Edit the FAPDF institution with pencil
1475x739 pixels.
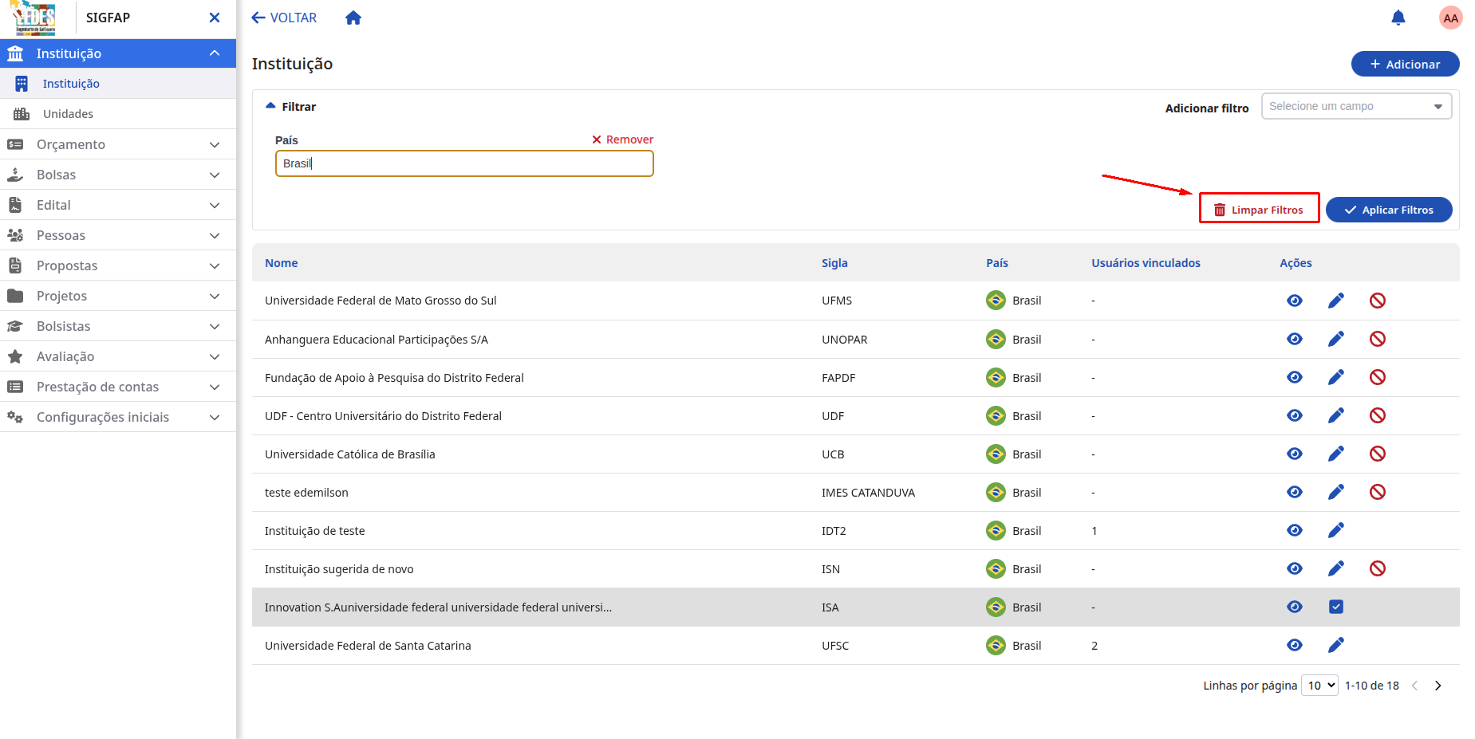[x=1335, y=377]
